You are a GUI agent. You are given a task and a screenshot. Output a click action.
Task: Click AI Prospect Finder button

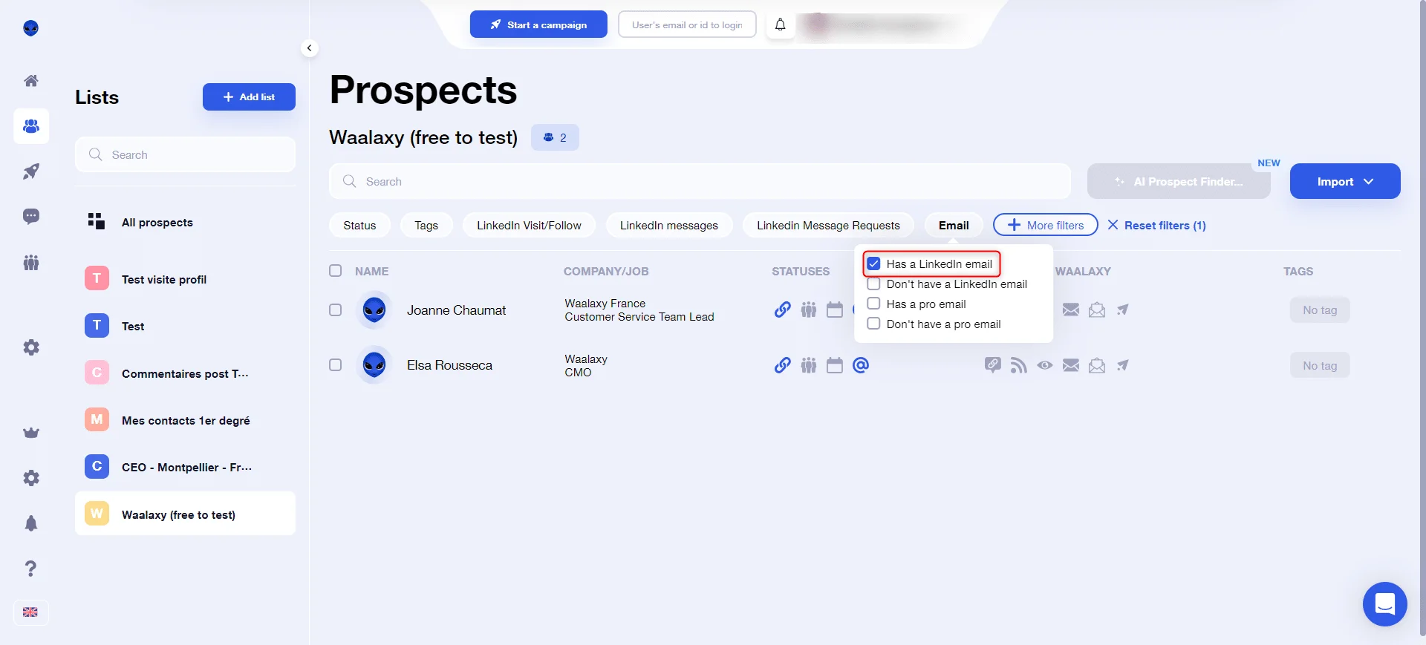(1179, 181)
